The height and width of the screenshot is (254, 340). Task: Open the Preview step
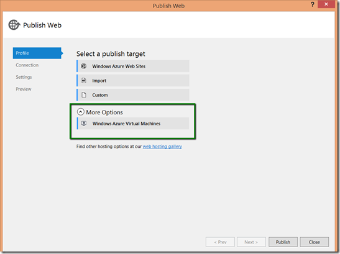(x=24, y=89)
